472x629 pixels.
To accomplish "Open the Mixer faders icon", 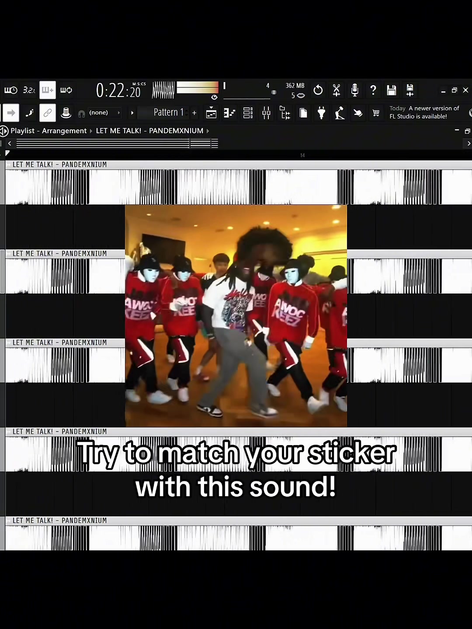I will click(x=266, y=113).
